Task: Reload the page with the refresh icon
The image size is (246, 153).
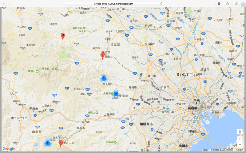Action: point(161,3)
